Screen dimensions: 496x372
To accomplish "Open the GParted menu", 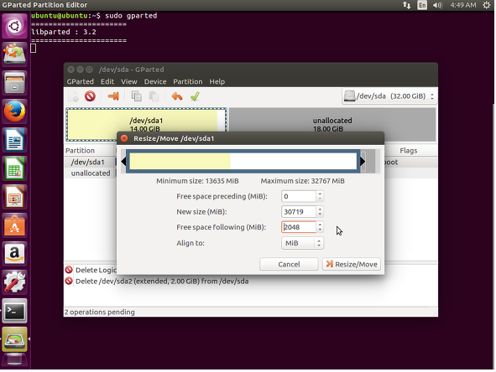I will pos(80,81).
